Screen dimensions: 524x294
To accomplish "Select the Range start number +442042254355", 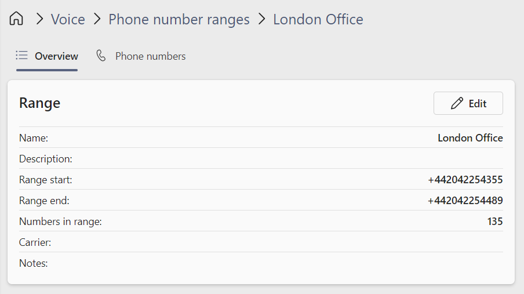I will click(465, 180).
